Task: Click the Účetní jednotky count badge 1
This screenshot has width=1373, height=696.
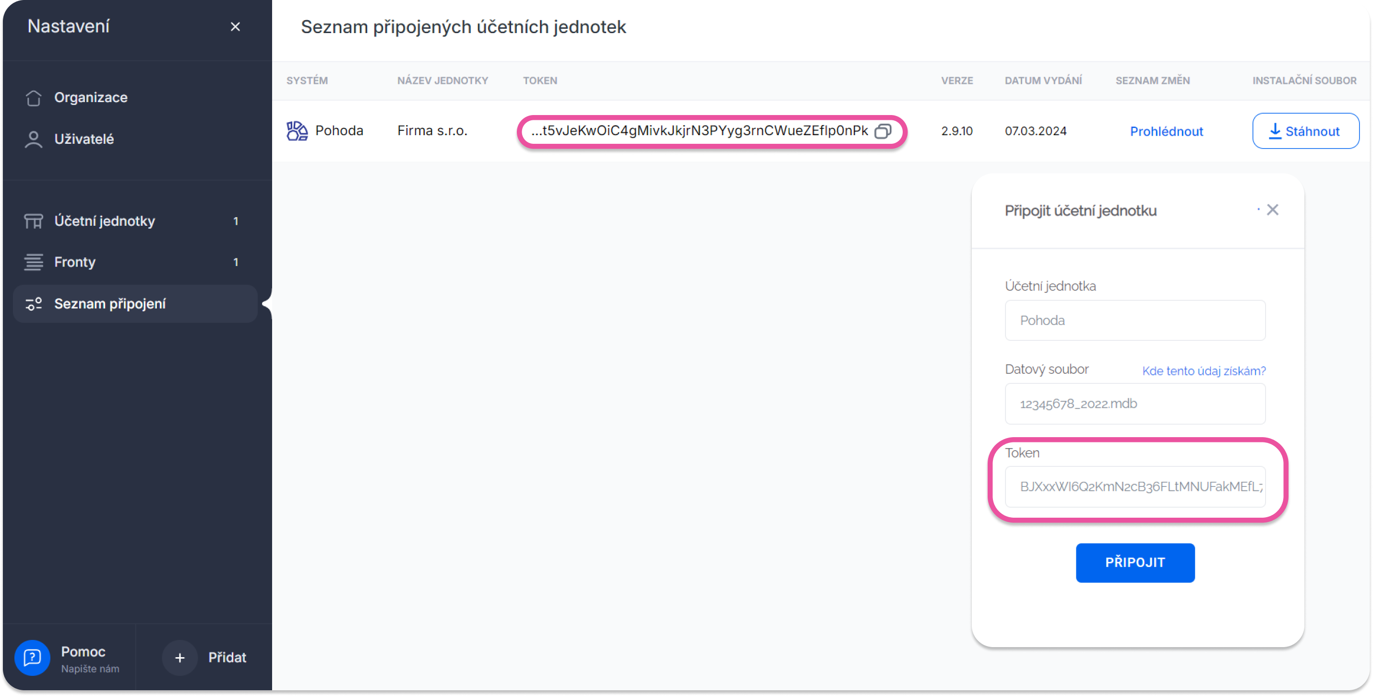Action: tap(236, 221)
